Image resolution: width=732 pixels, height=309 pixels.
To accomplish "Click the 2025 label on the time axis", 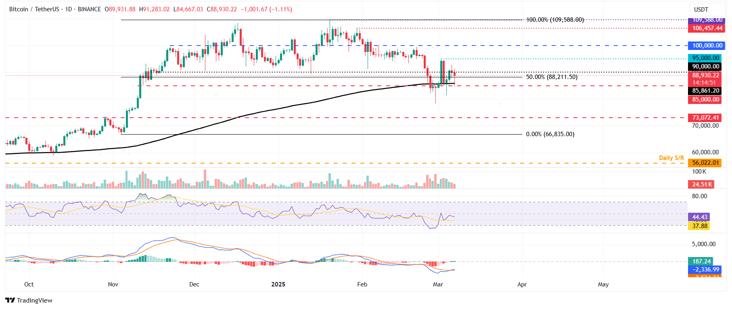I will 278,284.
